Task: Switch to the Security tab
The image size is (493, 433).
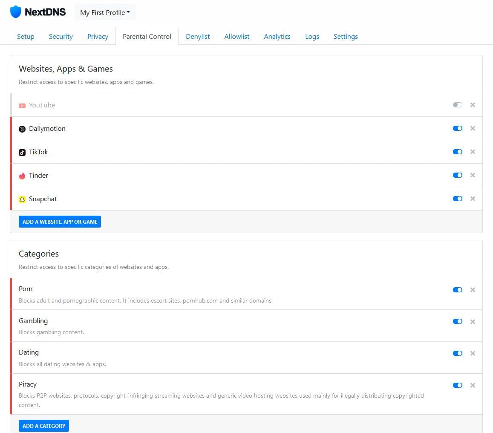Action: point(61,37)
